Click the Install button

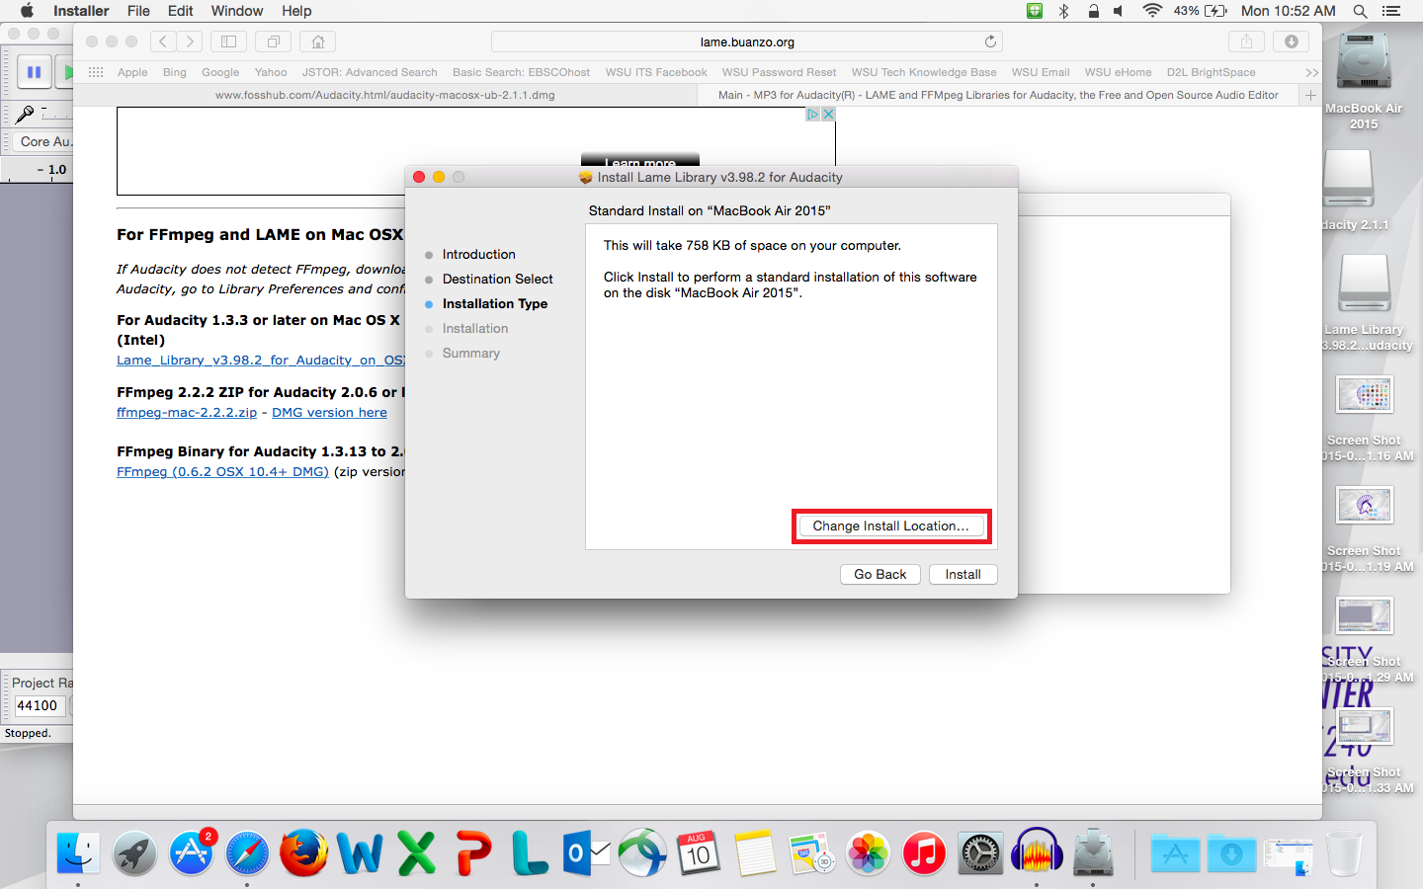[x=963, y=575]
